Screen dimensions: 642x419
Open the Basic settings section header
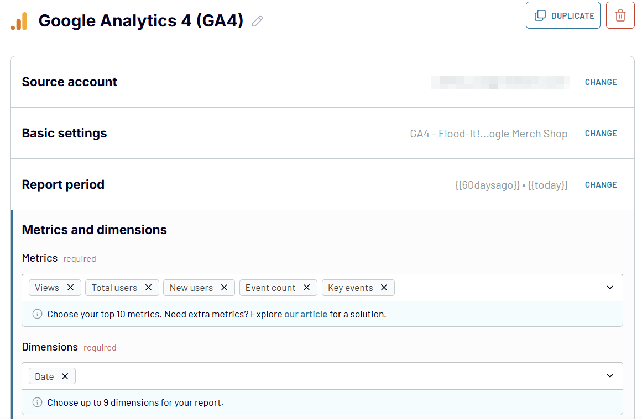point(64,133)
